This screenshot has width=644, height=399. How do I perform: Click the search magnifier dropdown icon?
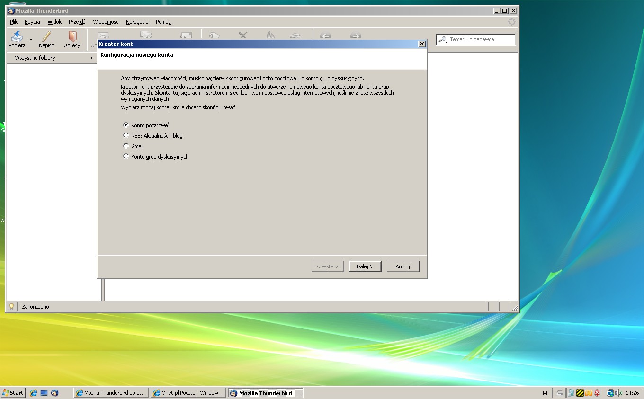click(443, 40)
